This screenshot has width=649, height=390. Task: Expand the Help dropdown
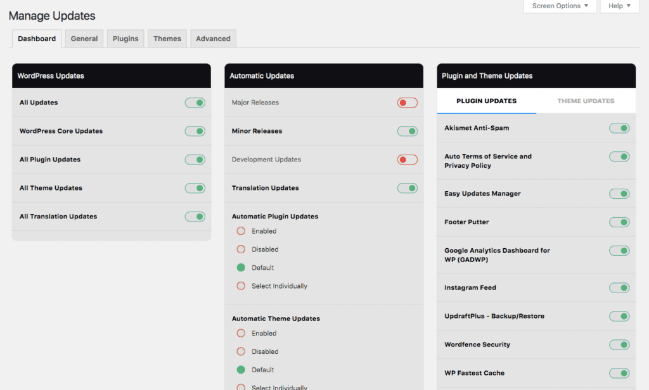(x=619, y=6)
